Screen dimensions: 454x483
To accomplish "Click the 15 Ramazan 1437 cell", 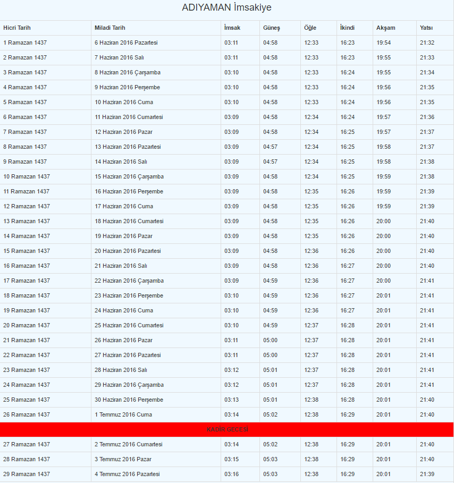I will click(27, 251).
